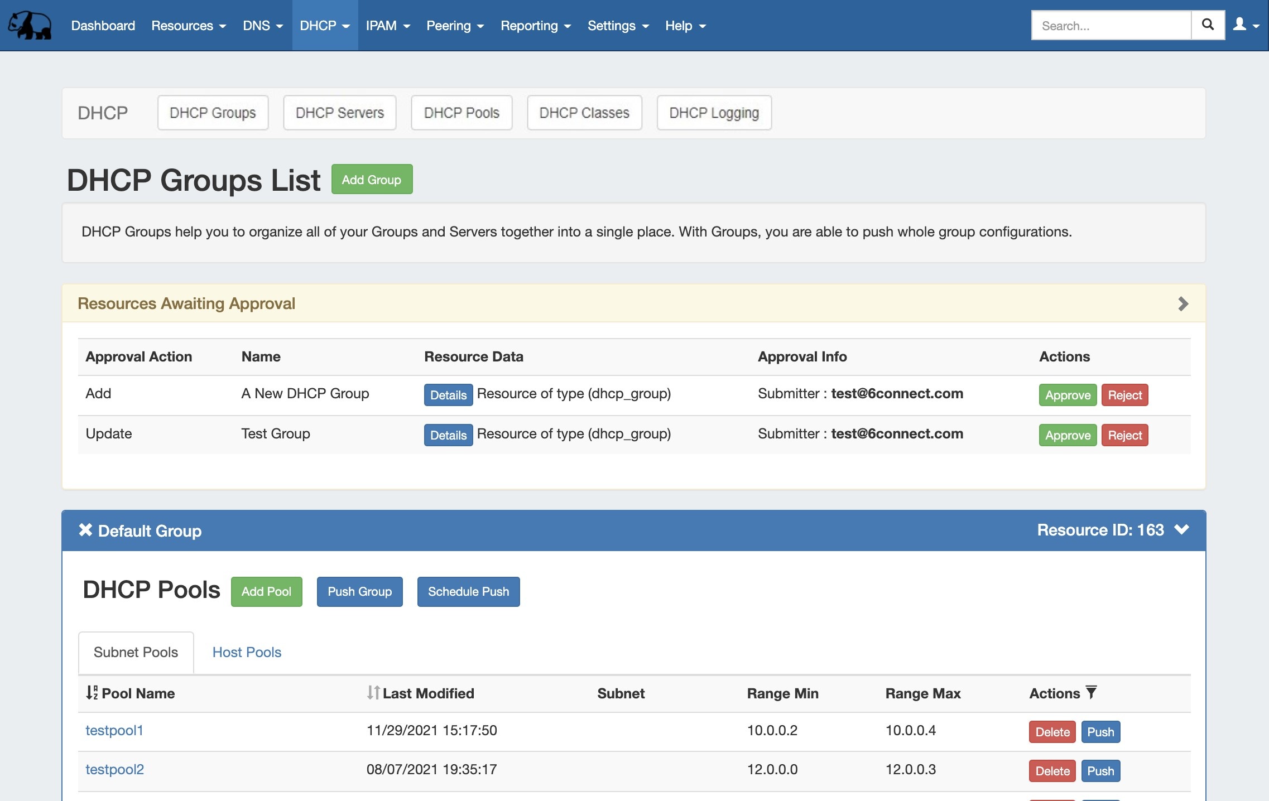Collapse Default Group with chevron down
1269x801 pixels.
(x=1181, y=529)
